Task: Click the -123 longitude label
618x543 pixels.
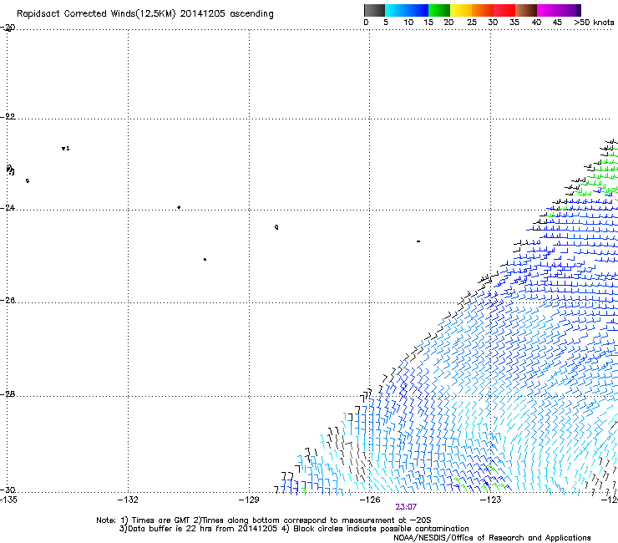Action: [x=491, y=500]
